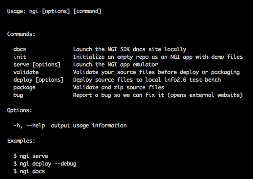Click the 'docs' command name
The width and height of the screenshot is (253, 179).
click(20, 49)
